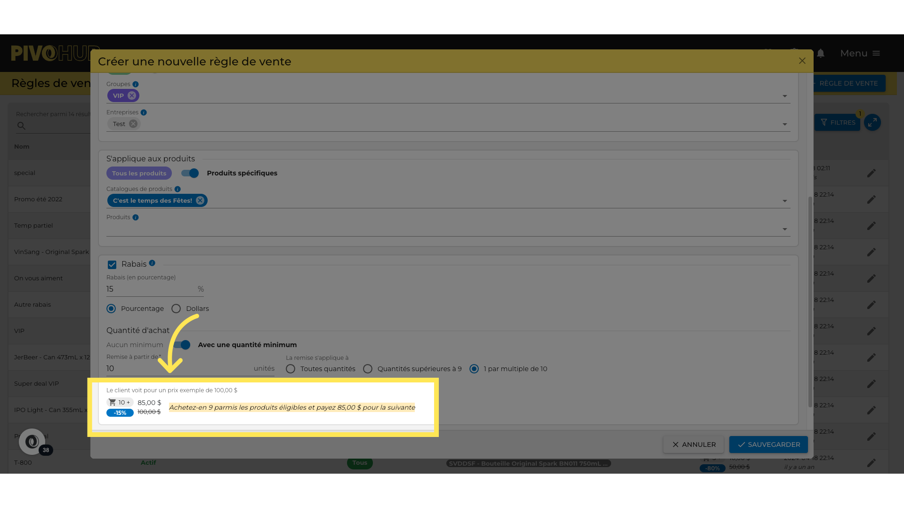Screen dimensions: 904x508
Task: Select the Dollars radio option
Action: coord(176,309)
